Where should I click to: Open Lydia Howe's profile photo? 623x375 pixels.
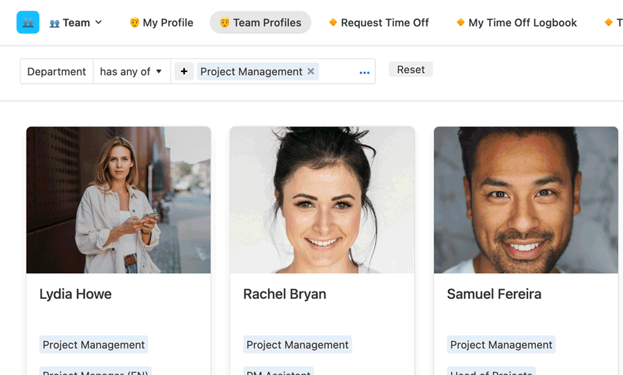click(118, 200)
